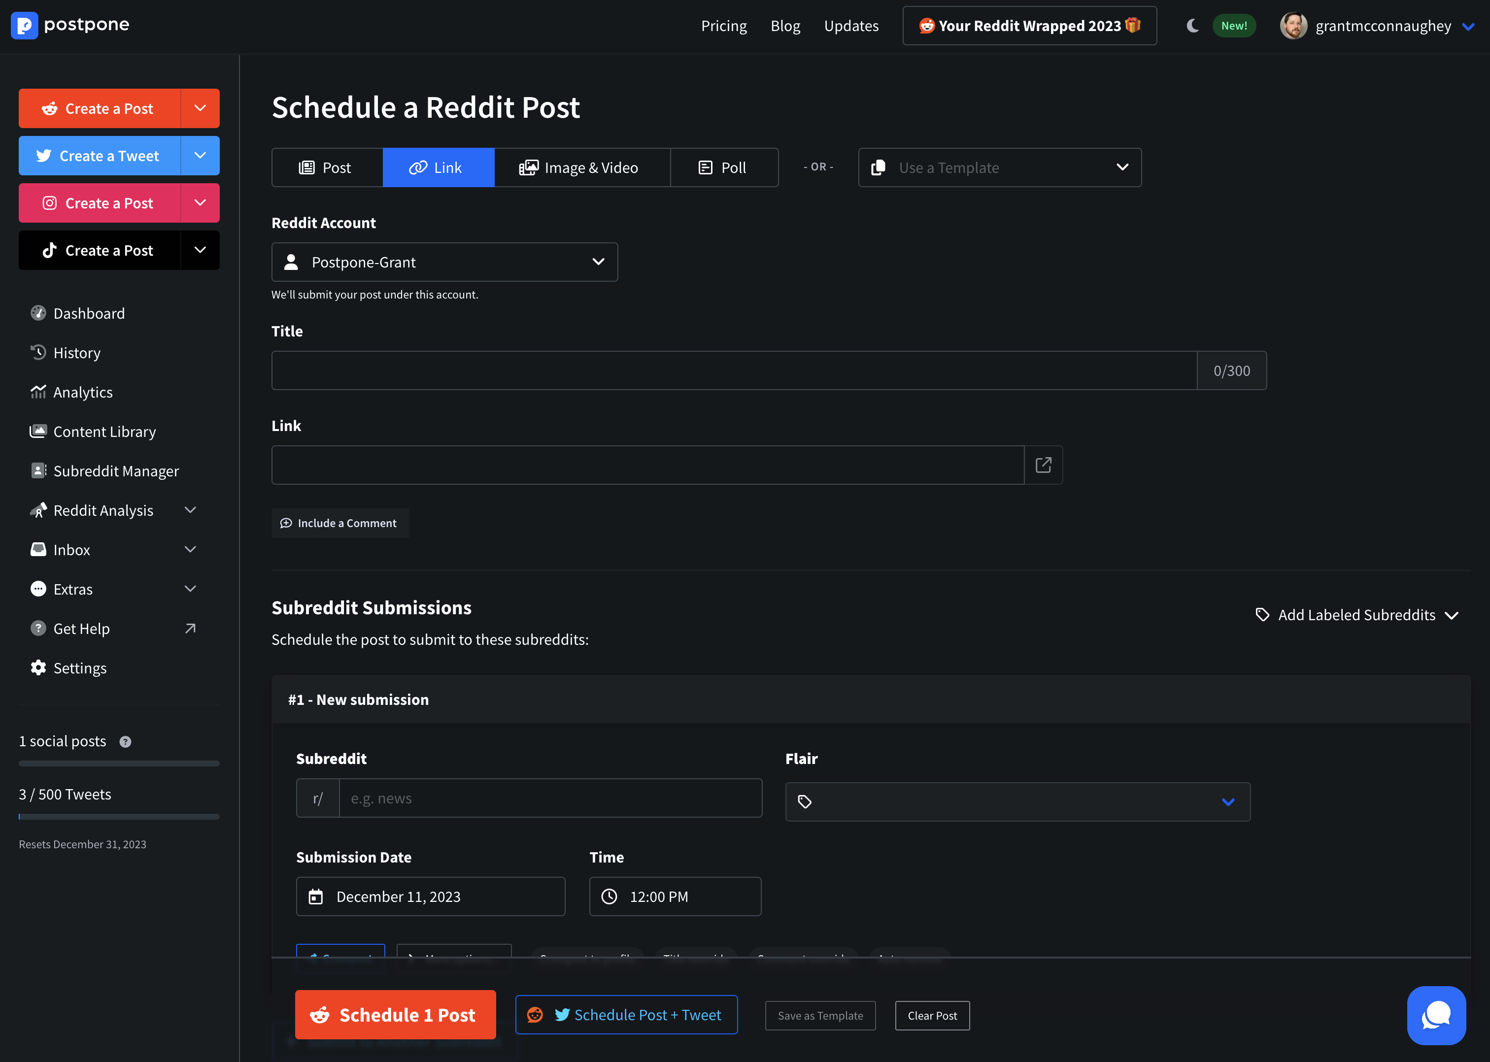Click Save as Template button

820,1016
